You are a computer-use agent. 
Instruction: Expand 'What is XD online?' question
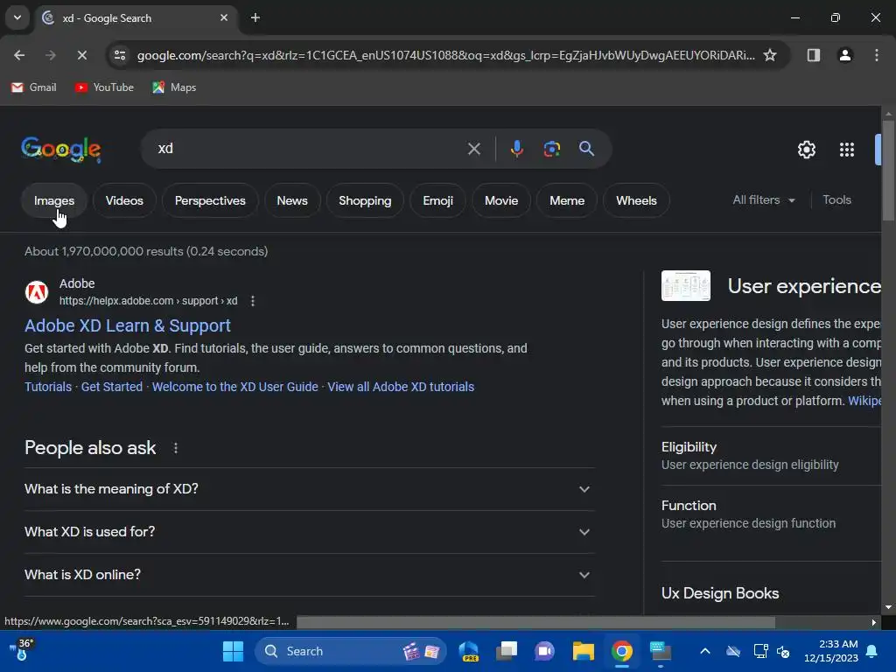[x=310, y=575]
